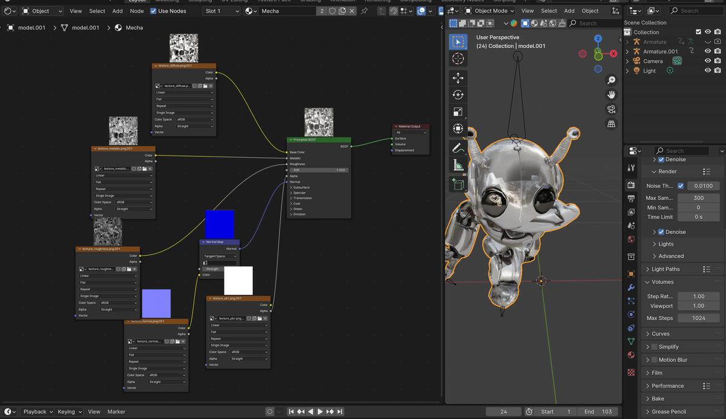Open the Modifiers wrench properties tab
Image resolution: width=726 pixels, height=419 pixels.
[632, 287]
